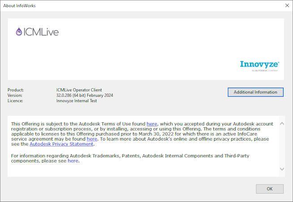Select the product name ICMLive Operator Client
This screenshot has width=293, height=202.
pos(79,90)
